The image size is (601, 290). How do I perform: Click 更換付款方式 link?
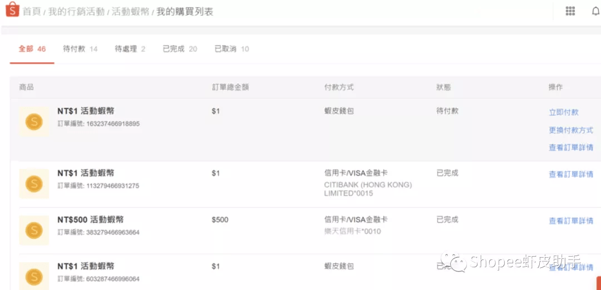tap(571, 130)
